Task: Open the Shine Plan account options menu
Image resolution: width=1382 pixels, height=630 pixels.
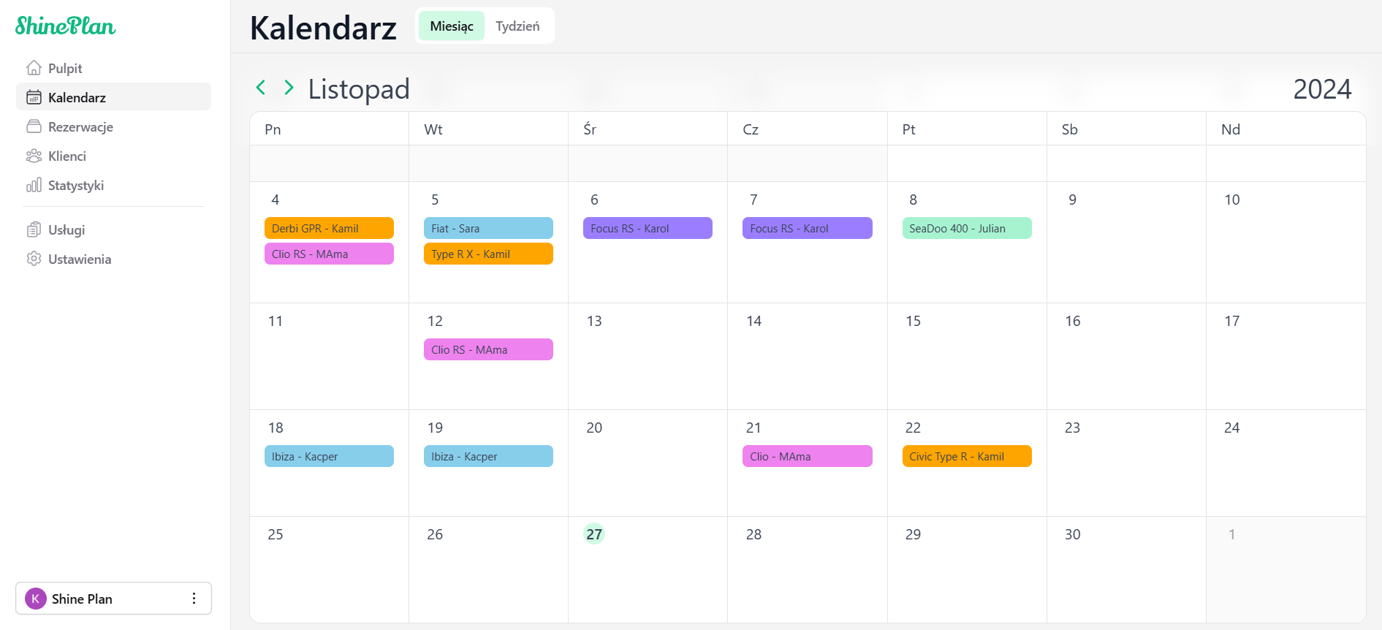Action: (194, 599)
